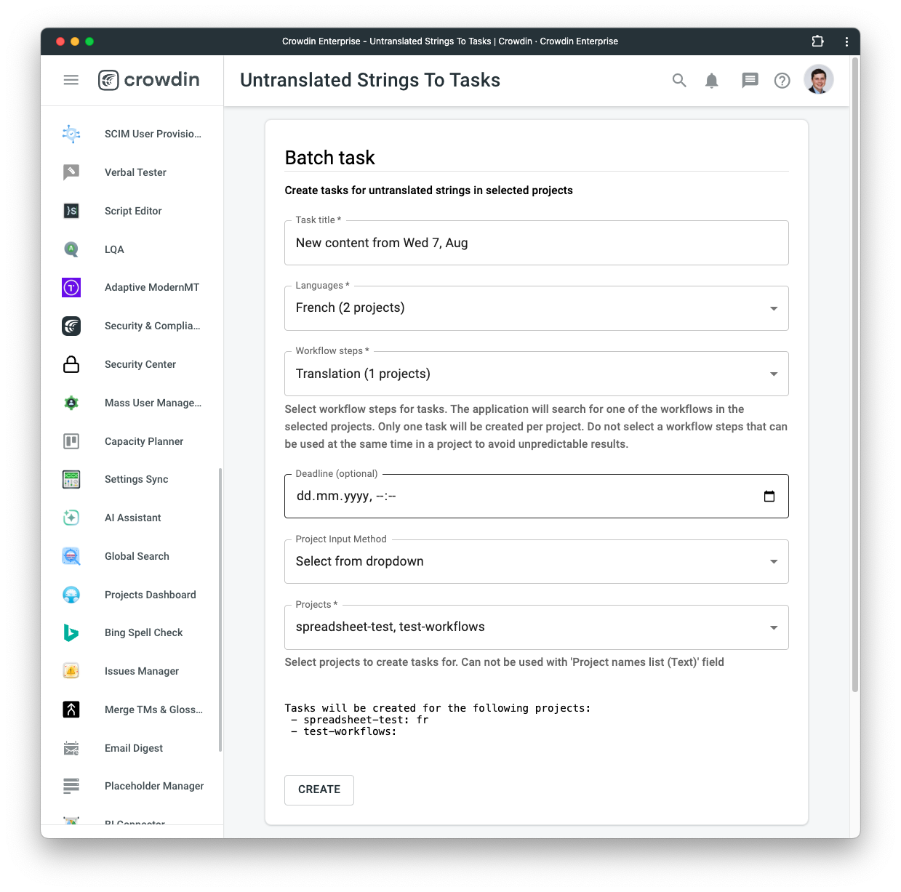Click the Adaptive ModernMT icon

[71, 287]
